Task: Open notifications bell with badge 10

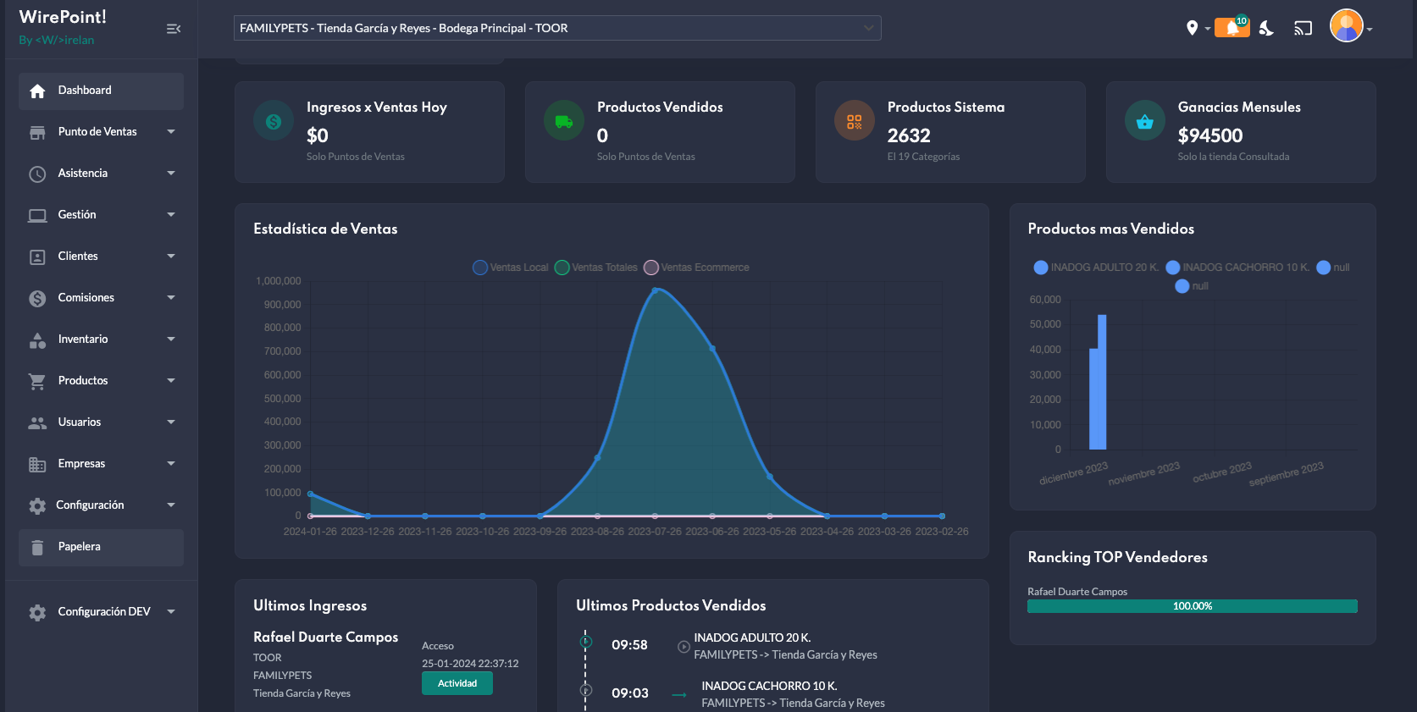Action: click(x=1232, y=28)
